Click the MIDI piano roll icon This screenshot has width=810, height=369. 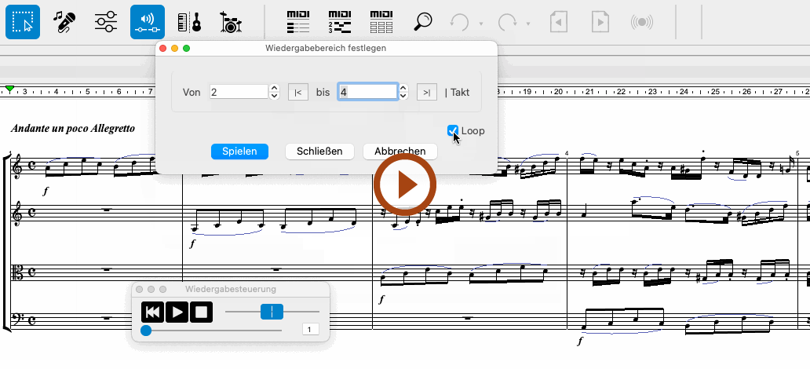(340, 22)
